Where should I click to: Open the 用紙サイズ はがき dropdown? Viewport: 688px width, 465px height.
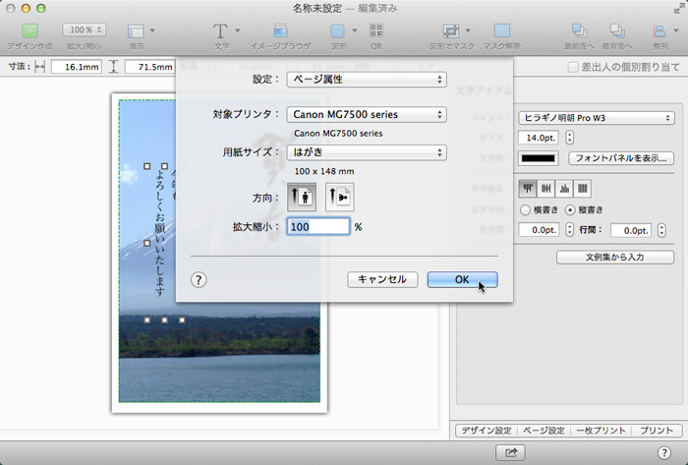(366, 152)
